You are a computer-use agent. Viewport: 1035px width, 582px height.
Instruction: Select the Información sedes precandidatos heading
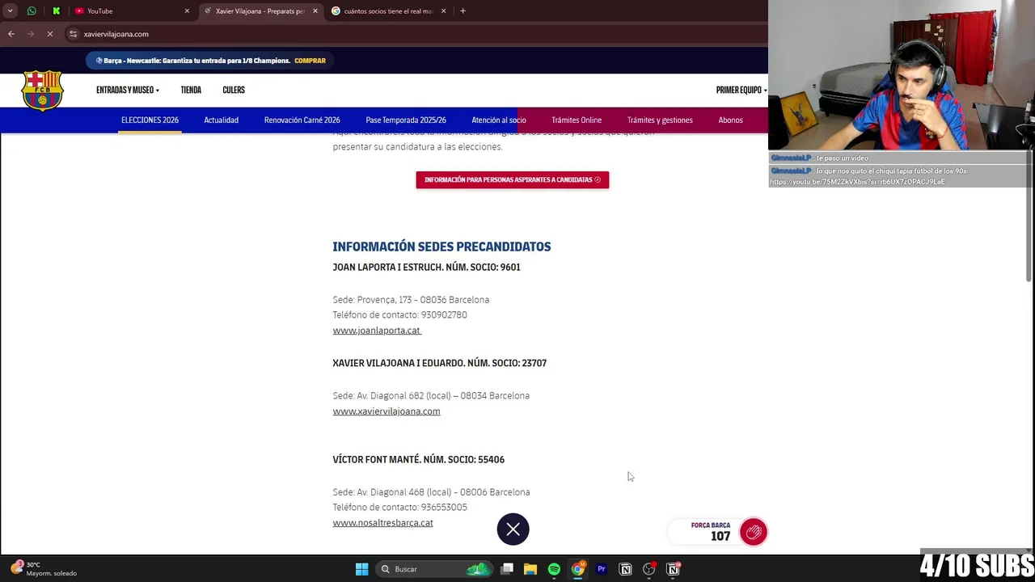coord(441,247)
